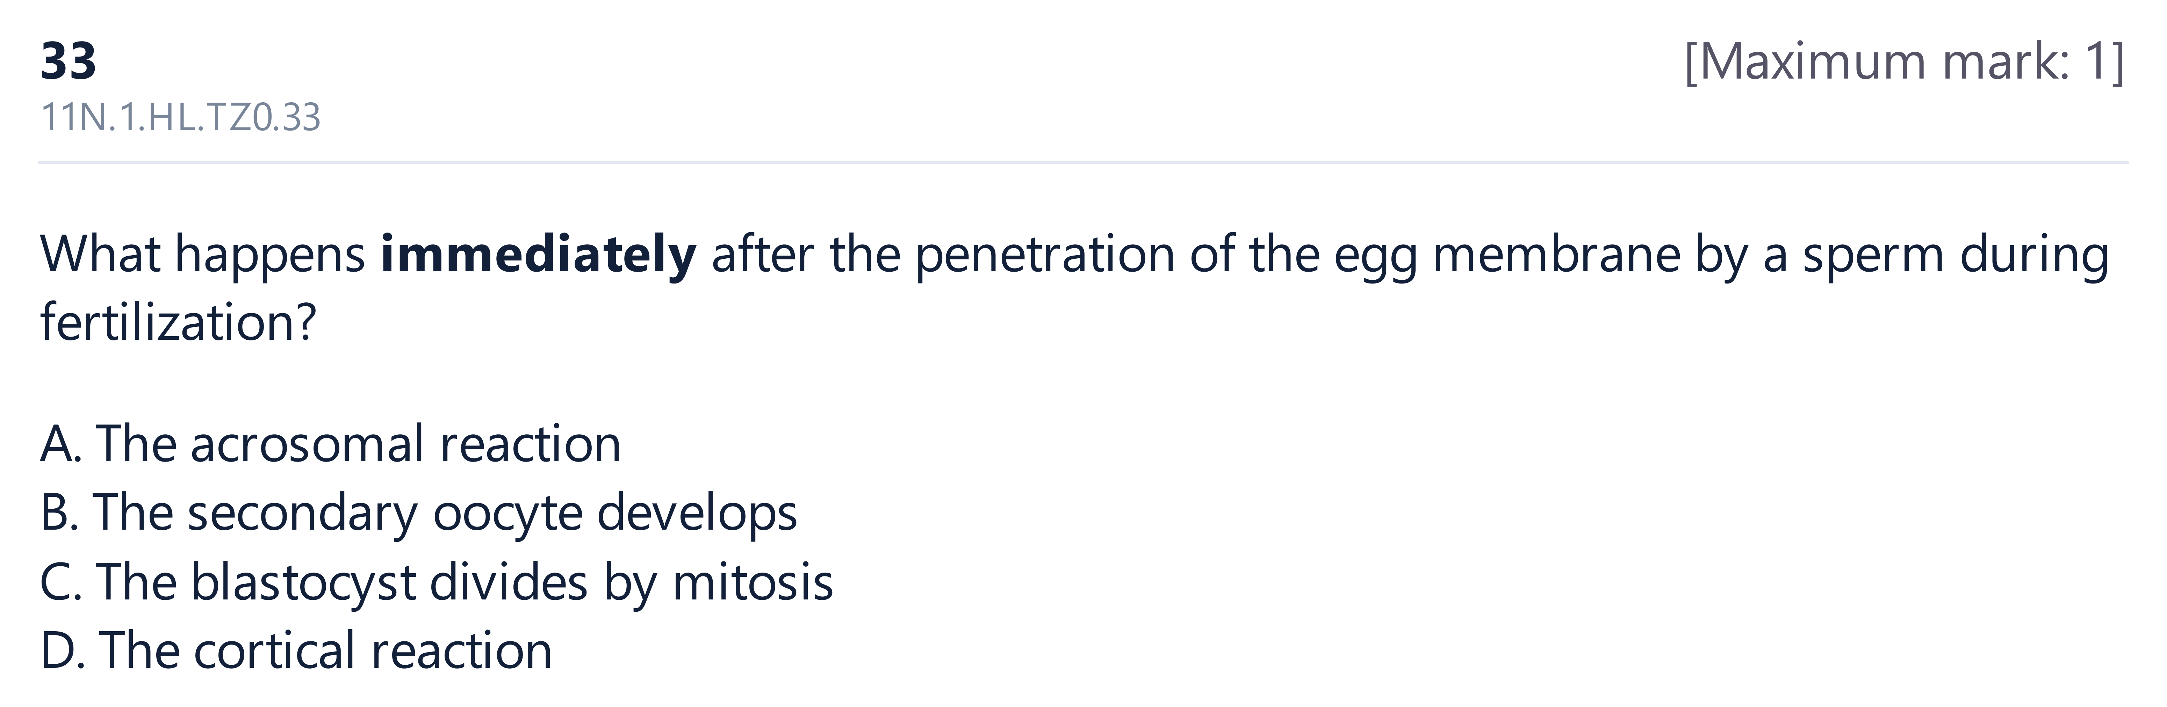Click the Maximum mark: 1 label

[x=1905, y=61]
